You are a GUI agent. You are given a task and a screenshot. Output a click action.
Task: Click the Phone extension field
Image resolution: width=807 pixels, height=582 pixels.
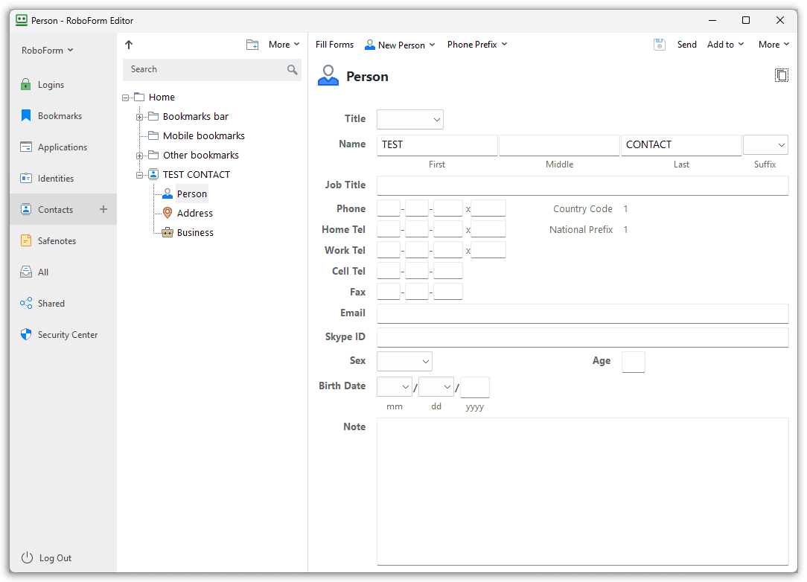coord(488,208)
